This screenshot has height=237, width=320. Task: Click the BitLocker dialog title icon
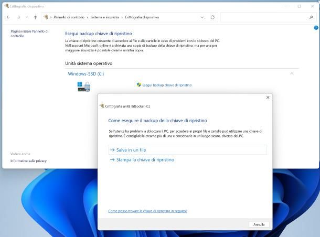pos(102,106)
